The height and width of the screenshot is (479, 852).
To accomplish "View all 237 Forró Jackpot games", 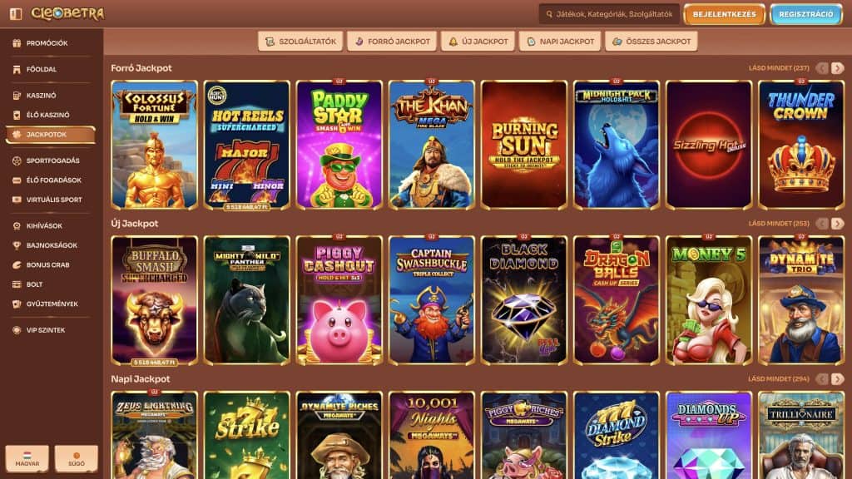I will click(x=779, y=68).
